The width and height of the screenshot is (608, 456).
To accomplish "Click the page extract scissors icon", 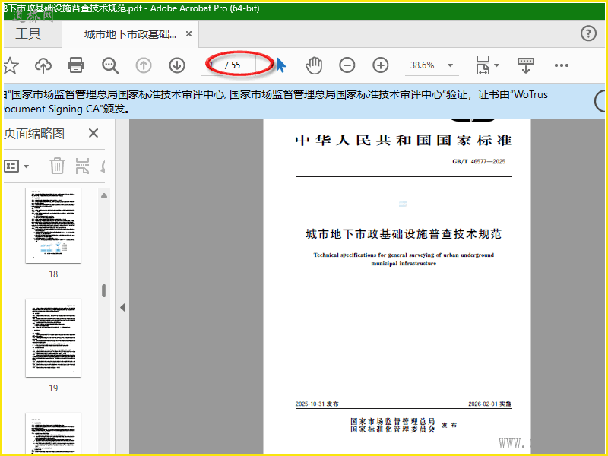I will tap(82, 166).
